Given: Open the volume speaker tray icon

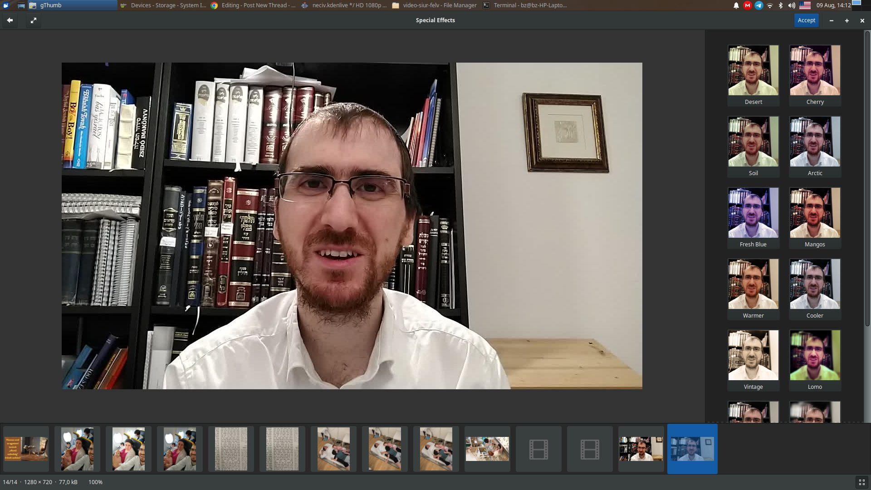Looking at the screenshot, I should point(792,5).
